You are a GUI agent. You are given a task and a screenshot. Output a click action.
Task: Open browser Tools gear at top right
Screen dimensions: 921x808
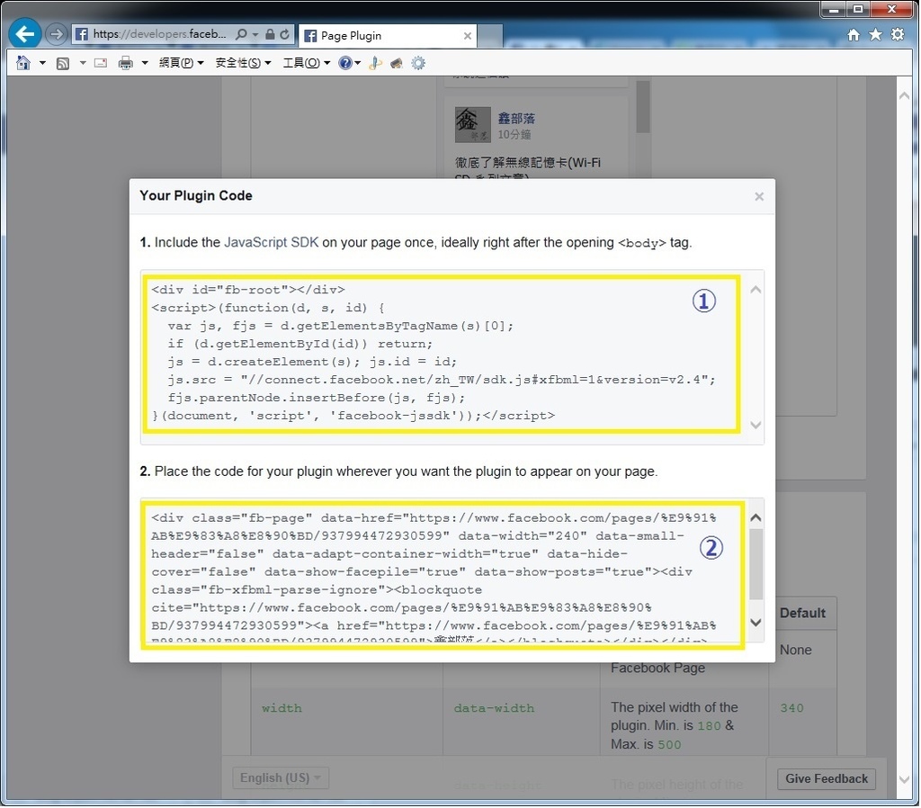pos(898,35)
